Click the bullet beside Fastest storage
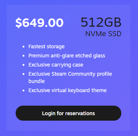 point(24,47)
